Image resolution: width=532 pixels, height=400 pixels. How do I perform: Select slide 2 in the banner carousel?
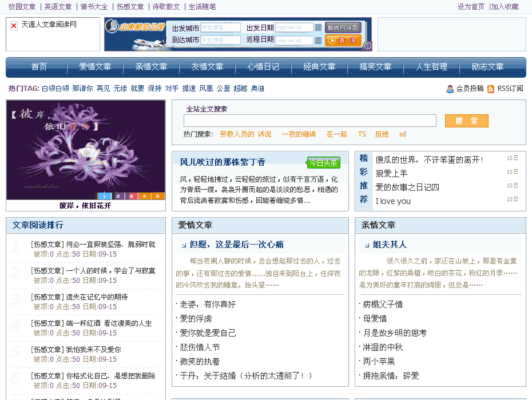coord(118,195)
